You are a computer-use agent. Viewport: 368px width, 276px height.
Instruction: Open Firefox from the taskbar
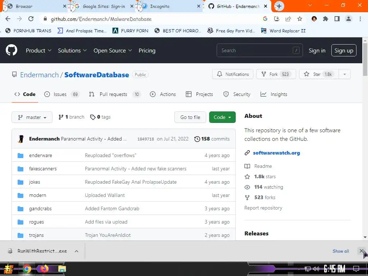click(44, 269)
